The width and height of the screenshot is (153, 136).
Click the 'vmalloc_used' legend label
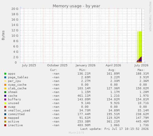19,111
